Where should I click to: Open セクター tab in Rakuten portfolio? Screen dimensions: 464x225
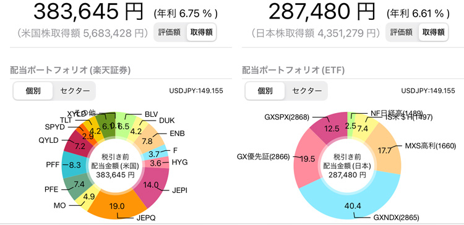75,91
